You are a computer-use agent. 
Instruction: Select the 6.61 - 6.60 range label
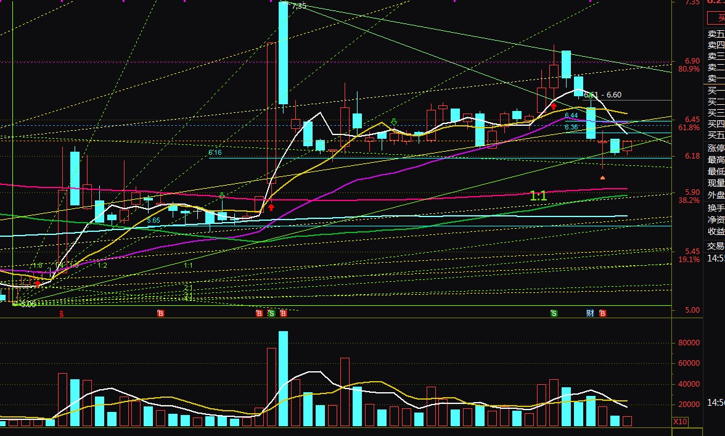[602, 95]
